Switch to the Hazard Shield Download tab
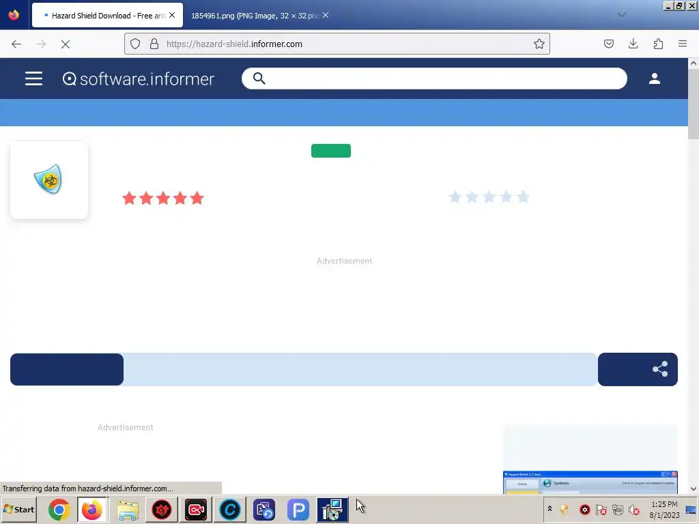Viewport: 699px width, 524px height. pos(107,16)
